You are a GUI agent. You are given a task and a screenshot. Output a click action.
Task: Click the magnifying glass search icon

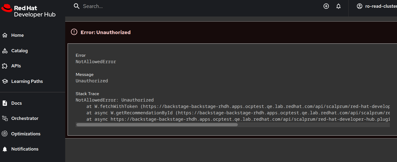pyautogui.click(x=77, y=6)
